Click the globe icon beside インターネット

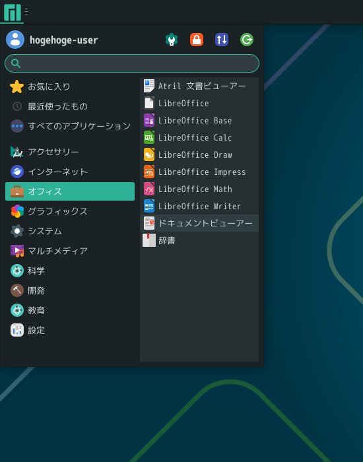[17, 172]
